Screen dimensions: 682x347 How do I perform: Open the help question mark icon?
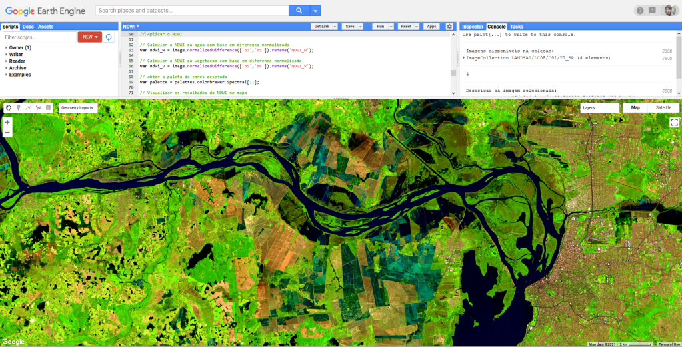coord(640,11)
